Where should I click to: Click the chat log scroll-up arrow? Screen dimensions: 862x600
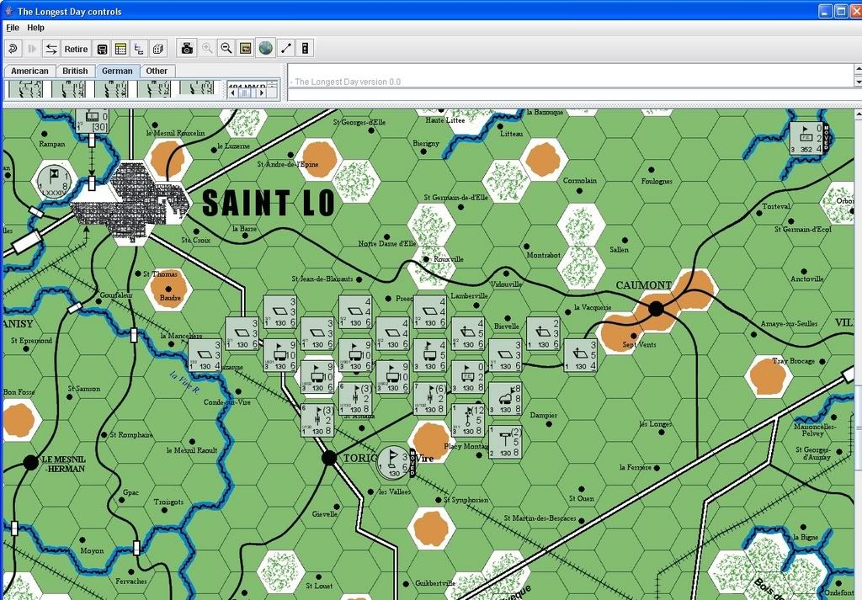(x=858, y=70)
